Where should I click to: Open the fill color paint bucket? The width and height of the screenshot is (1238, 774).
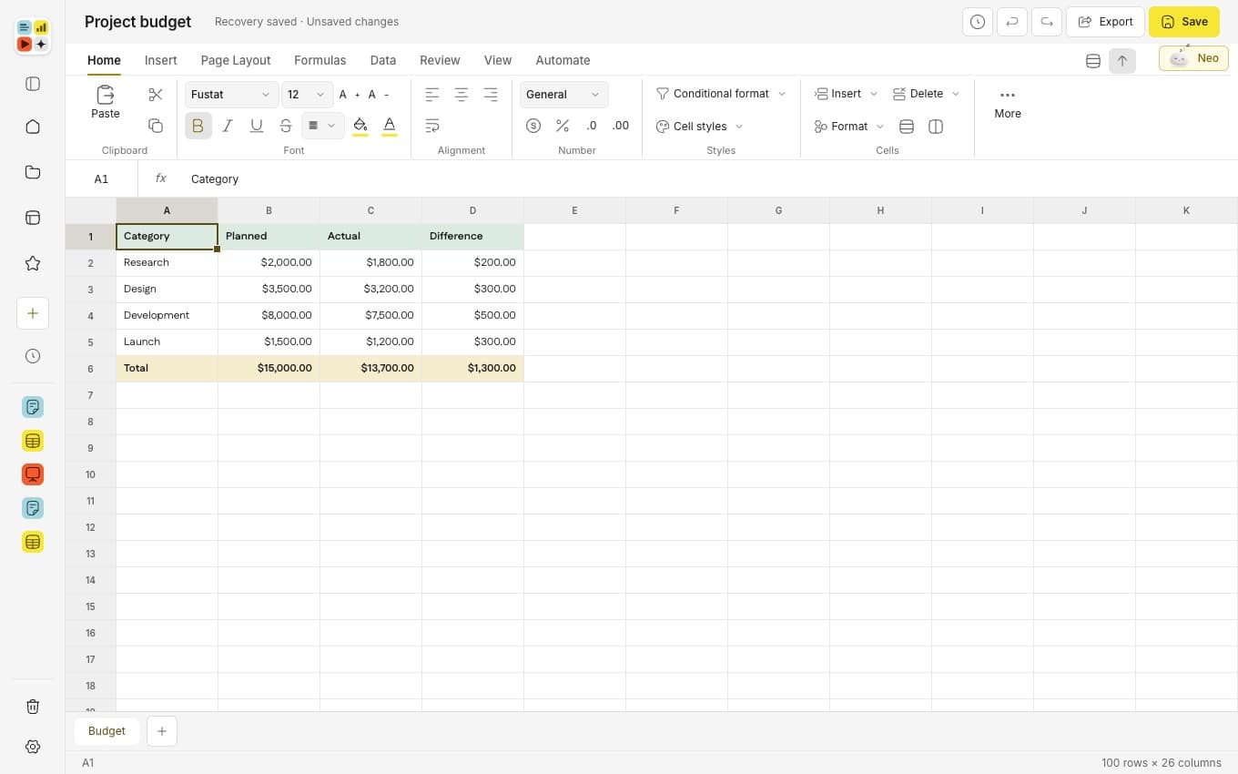pos(360,126)
